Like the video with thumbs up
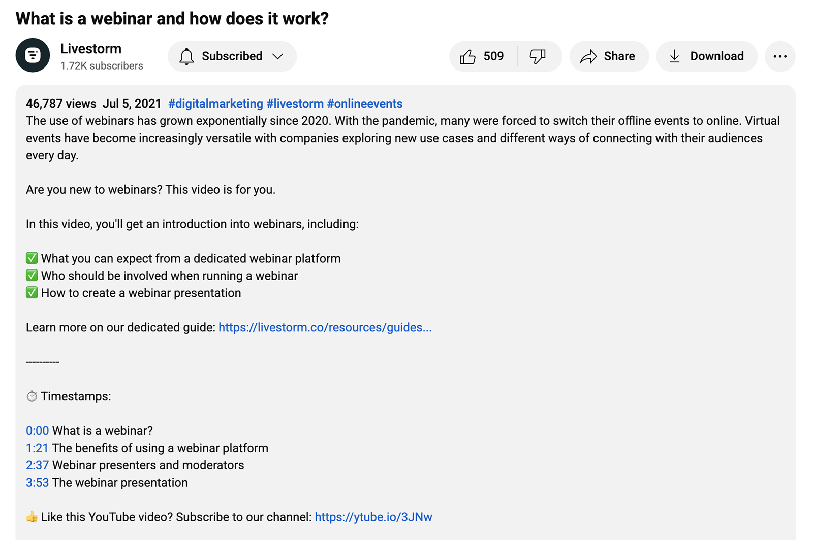 tap(467, 56)
